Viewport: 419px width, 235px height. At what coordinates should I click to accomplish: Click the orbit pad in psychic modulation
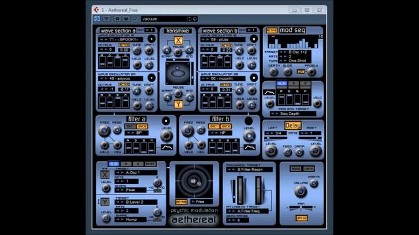coord(194,181)
